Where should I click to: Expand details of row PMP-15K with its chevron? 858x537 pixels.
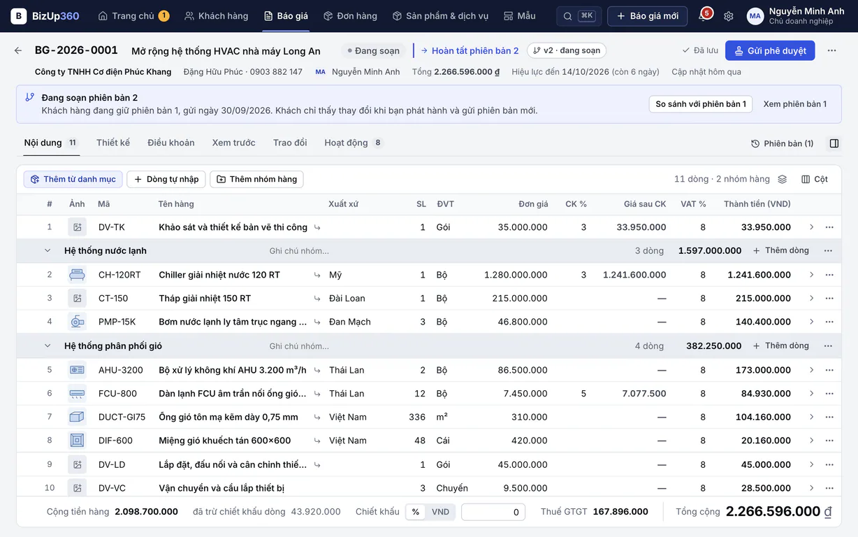[811, 322]
